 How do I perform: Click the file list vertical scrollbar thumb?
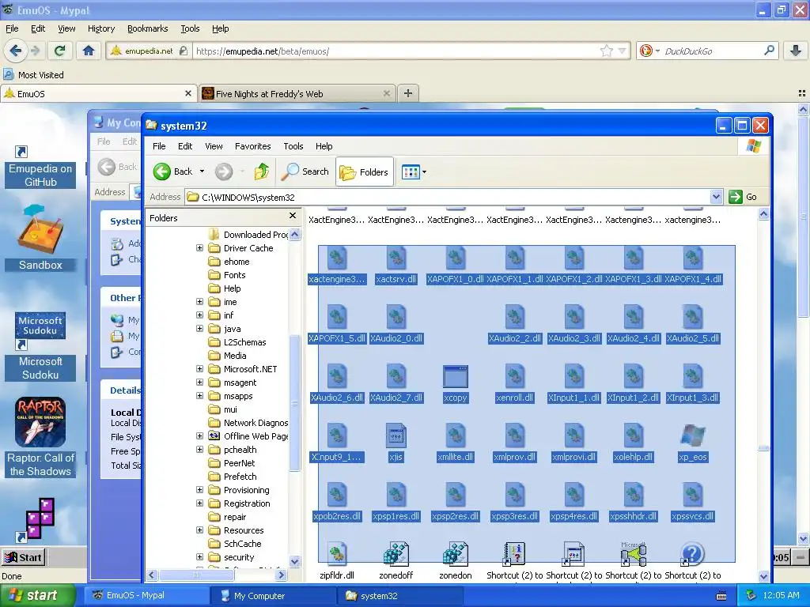pyautogui.click(x=763, y=449)
